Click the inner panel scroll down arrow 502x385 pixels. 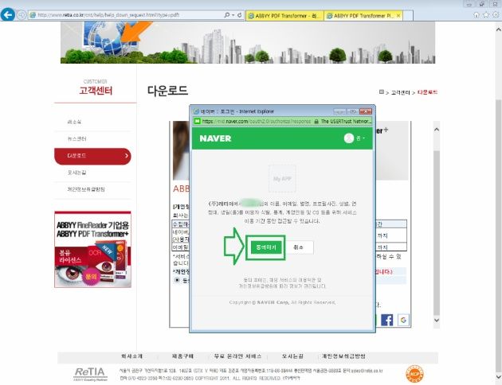click(x=437, y=320)
